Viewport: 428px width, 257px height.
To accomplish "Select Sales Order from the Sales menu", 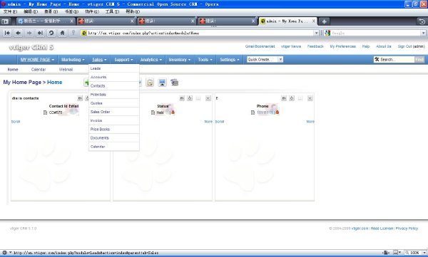I will pyautogui.click(x=114, y=112).
